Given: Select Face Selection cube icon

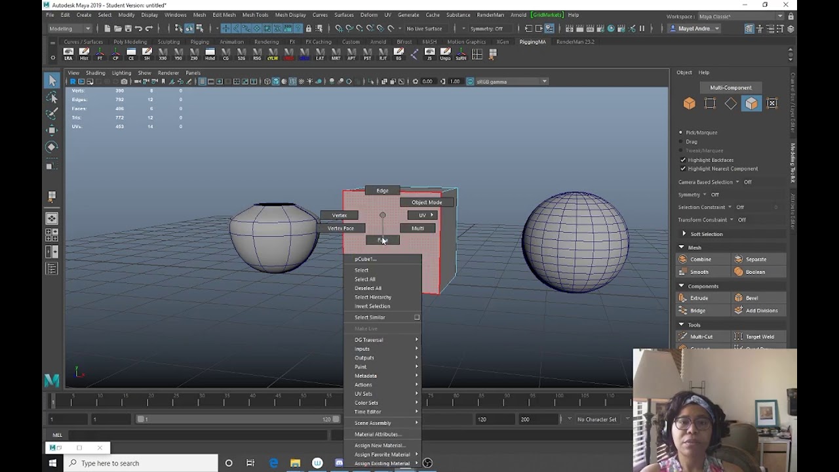Looking at the screenshot, I should 751,103.
